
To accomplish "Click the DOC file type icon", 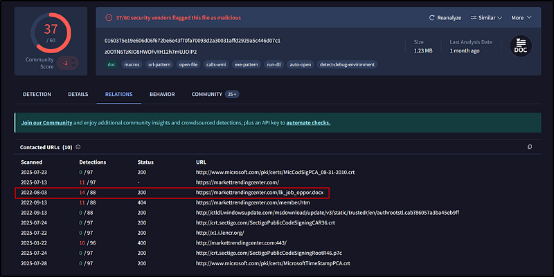I will [x=520, y=46].
